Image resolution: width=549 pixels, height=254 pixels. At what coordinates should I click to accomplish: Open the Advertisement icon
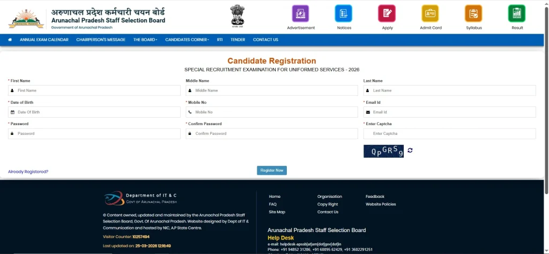pos(301,13)
